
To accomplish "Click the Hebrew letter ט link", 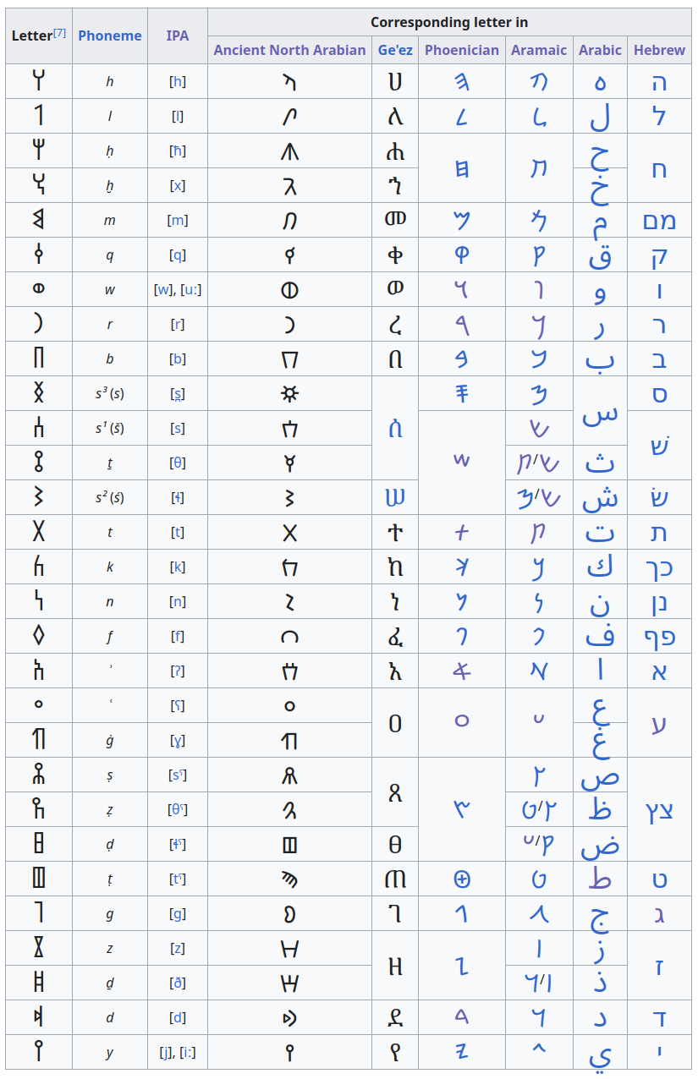I will (x=659, y=879).
